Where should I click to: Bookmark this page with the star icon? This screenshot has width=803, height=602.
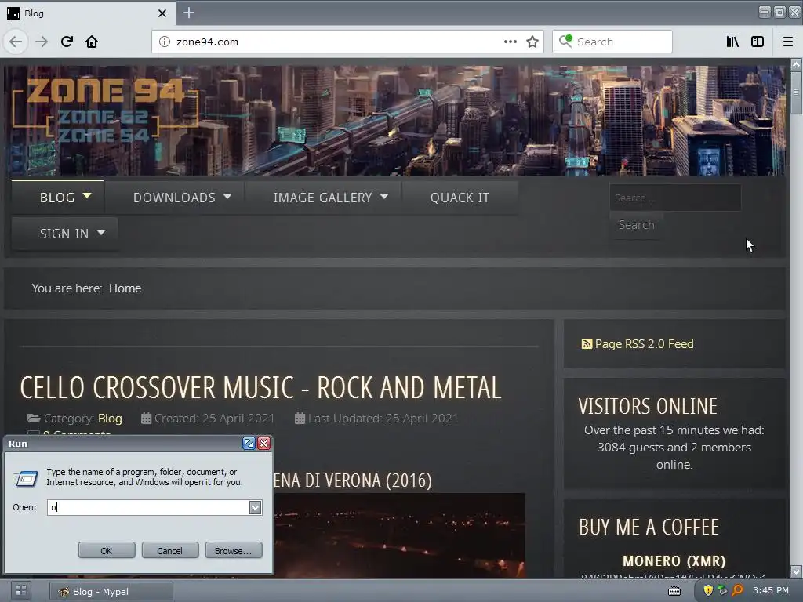[x=532, y=42]
